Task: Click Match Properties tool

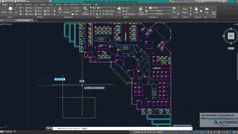Action: [x=141, y=11]
